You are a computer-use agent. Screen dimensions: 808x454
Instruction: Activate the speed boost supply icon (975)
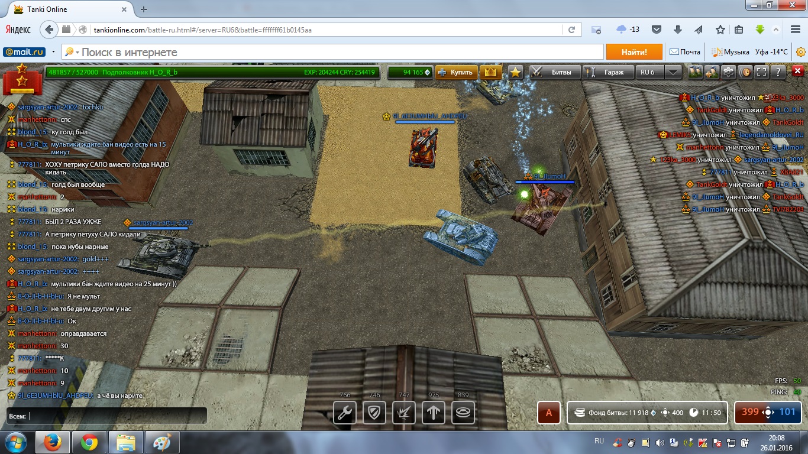point(434,413)
